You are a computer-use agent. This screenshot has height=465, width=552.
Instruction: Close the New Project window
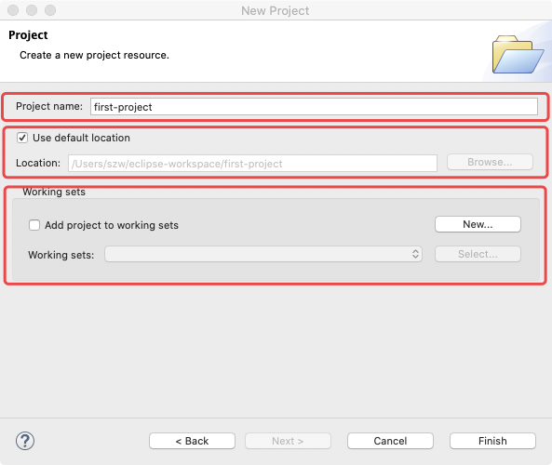click(x=13, y=10)
